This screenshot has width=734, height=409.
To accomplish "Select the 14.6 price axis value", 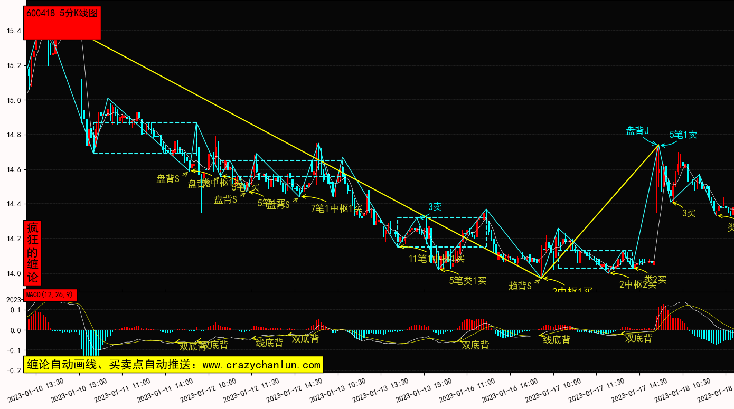I will [14, 170].
